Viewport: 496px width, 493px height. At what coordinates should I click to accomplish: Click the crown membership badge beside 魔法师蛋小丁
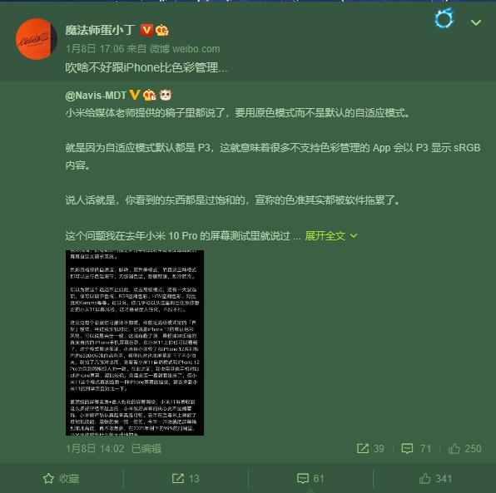(x=161, y=30)
